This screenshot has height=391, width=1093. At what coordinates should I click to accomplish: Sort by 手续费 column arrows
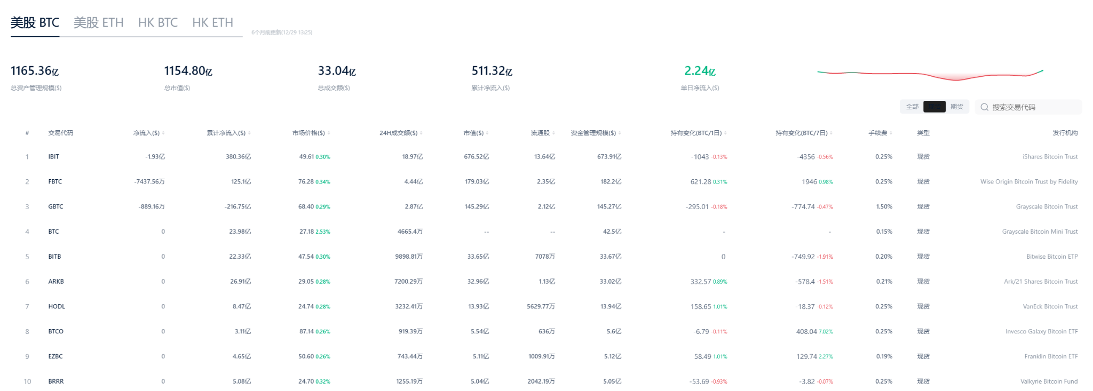[891, 133]
